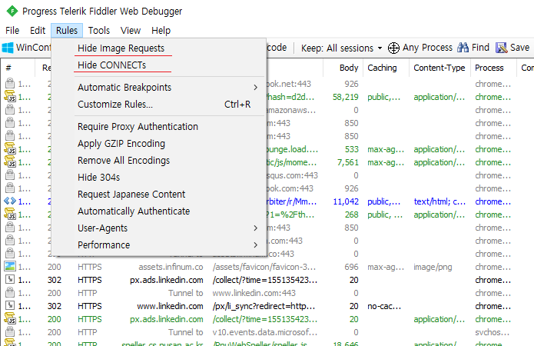This screenshot has height=346, width=534.
Task: Click the Any Process button label
Action: tap(427, 48)
